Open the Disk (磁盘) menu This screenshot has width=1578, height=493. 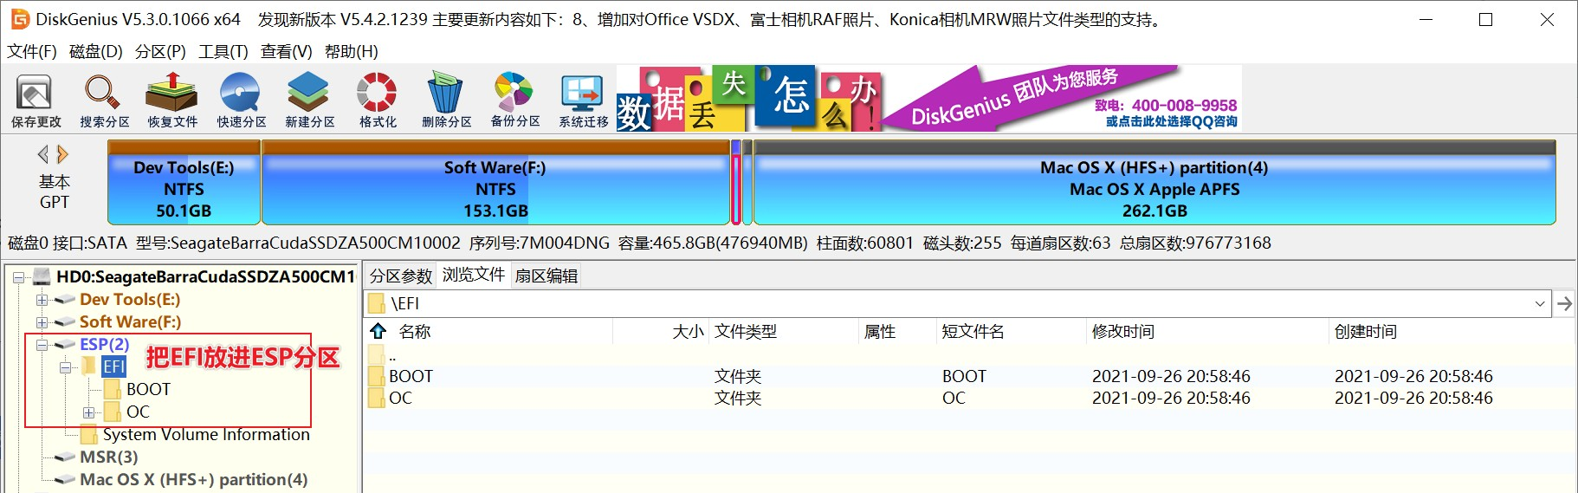96,51
